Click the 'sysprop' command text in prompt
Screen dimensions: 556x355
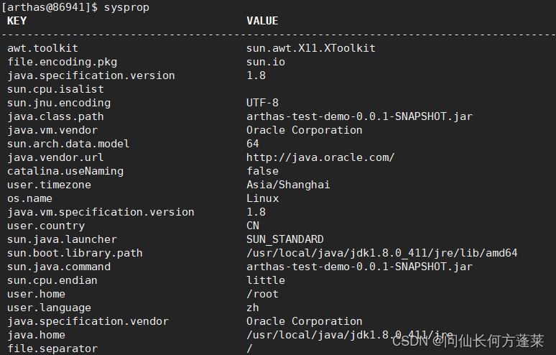pos(126,7)
